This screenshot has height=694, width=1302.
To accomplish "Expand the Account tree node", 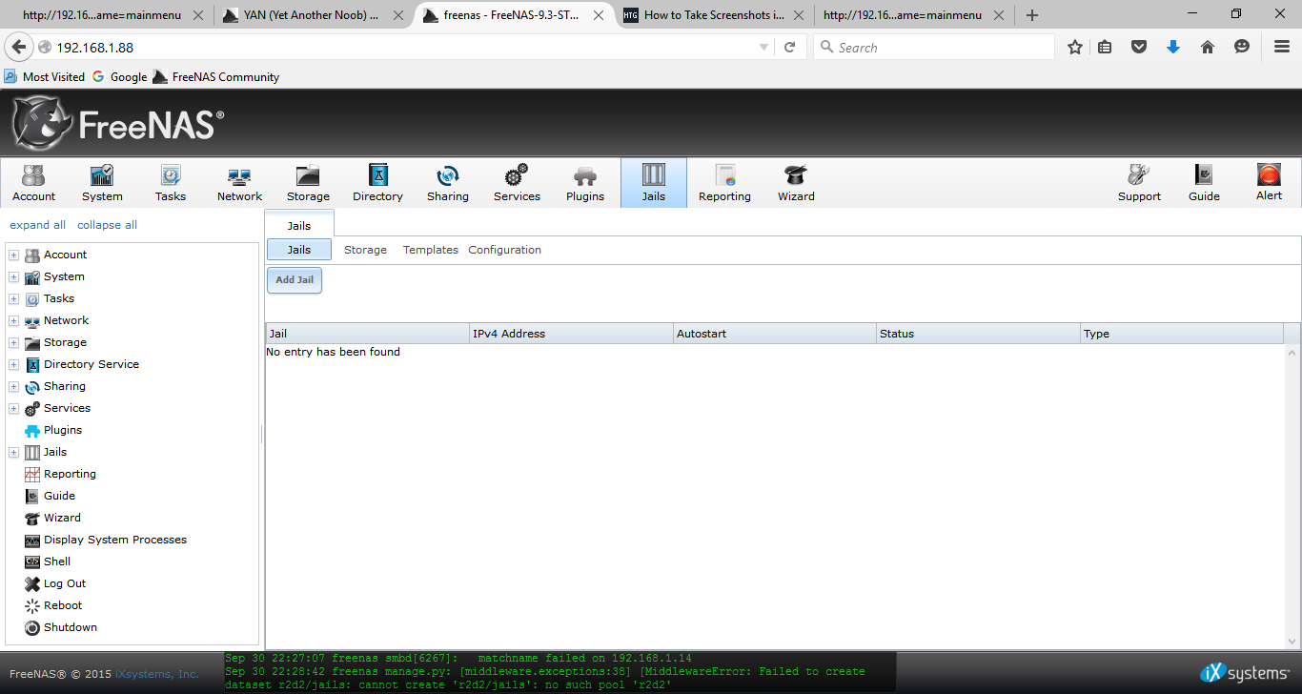I will pyautogui.click(x=13, y=255).
